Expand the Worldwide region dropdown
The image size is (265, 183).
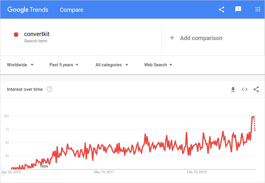click(20, 65)
